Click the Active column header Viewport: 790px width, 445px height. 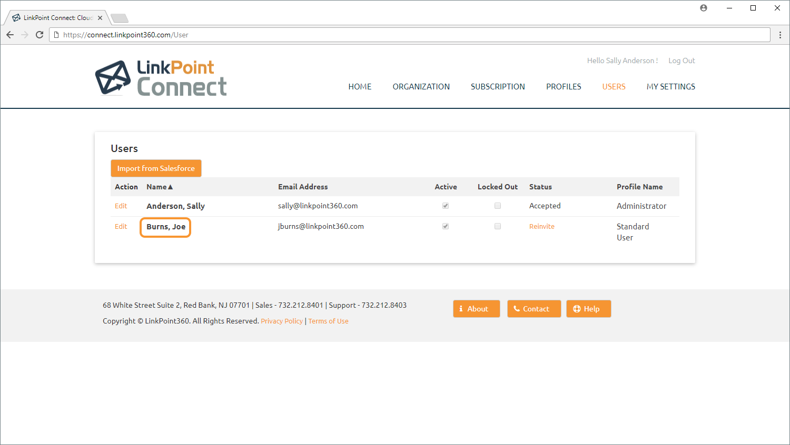pyautogui.click(x=446, y=187)
